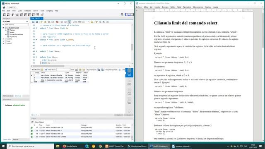Open the File menu in MySQL Workbench

[x=4, y=11]
